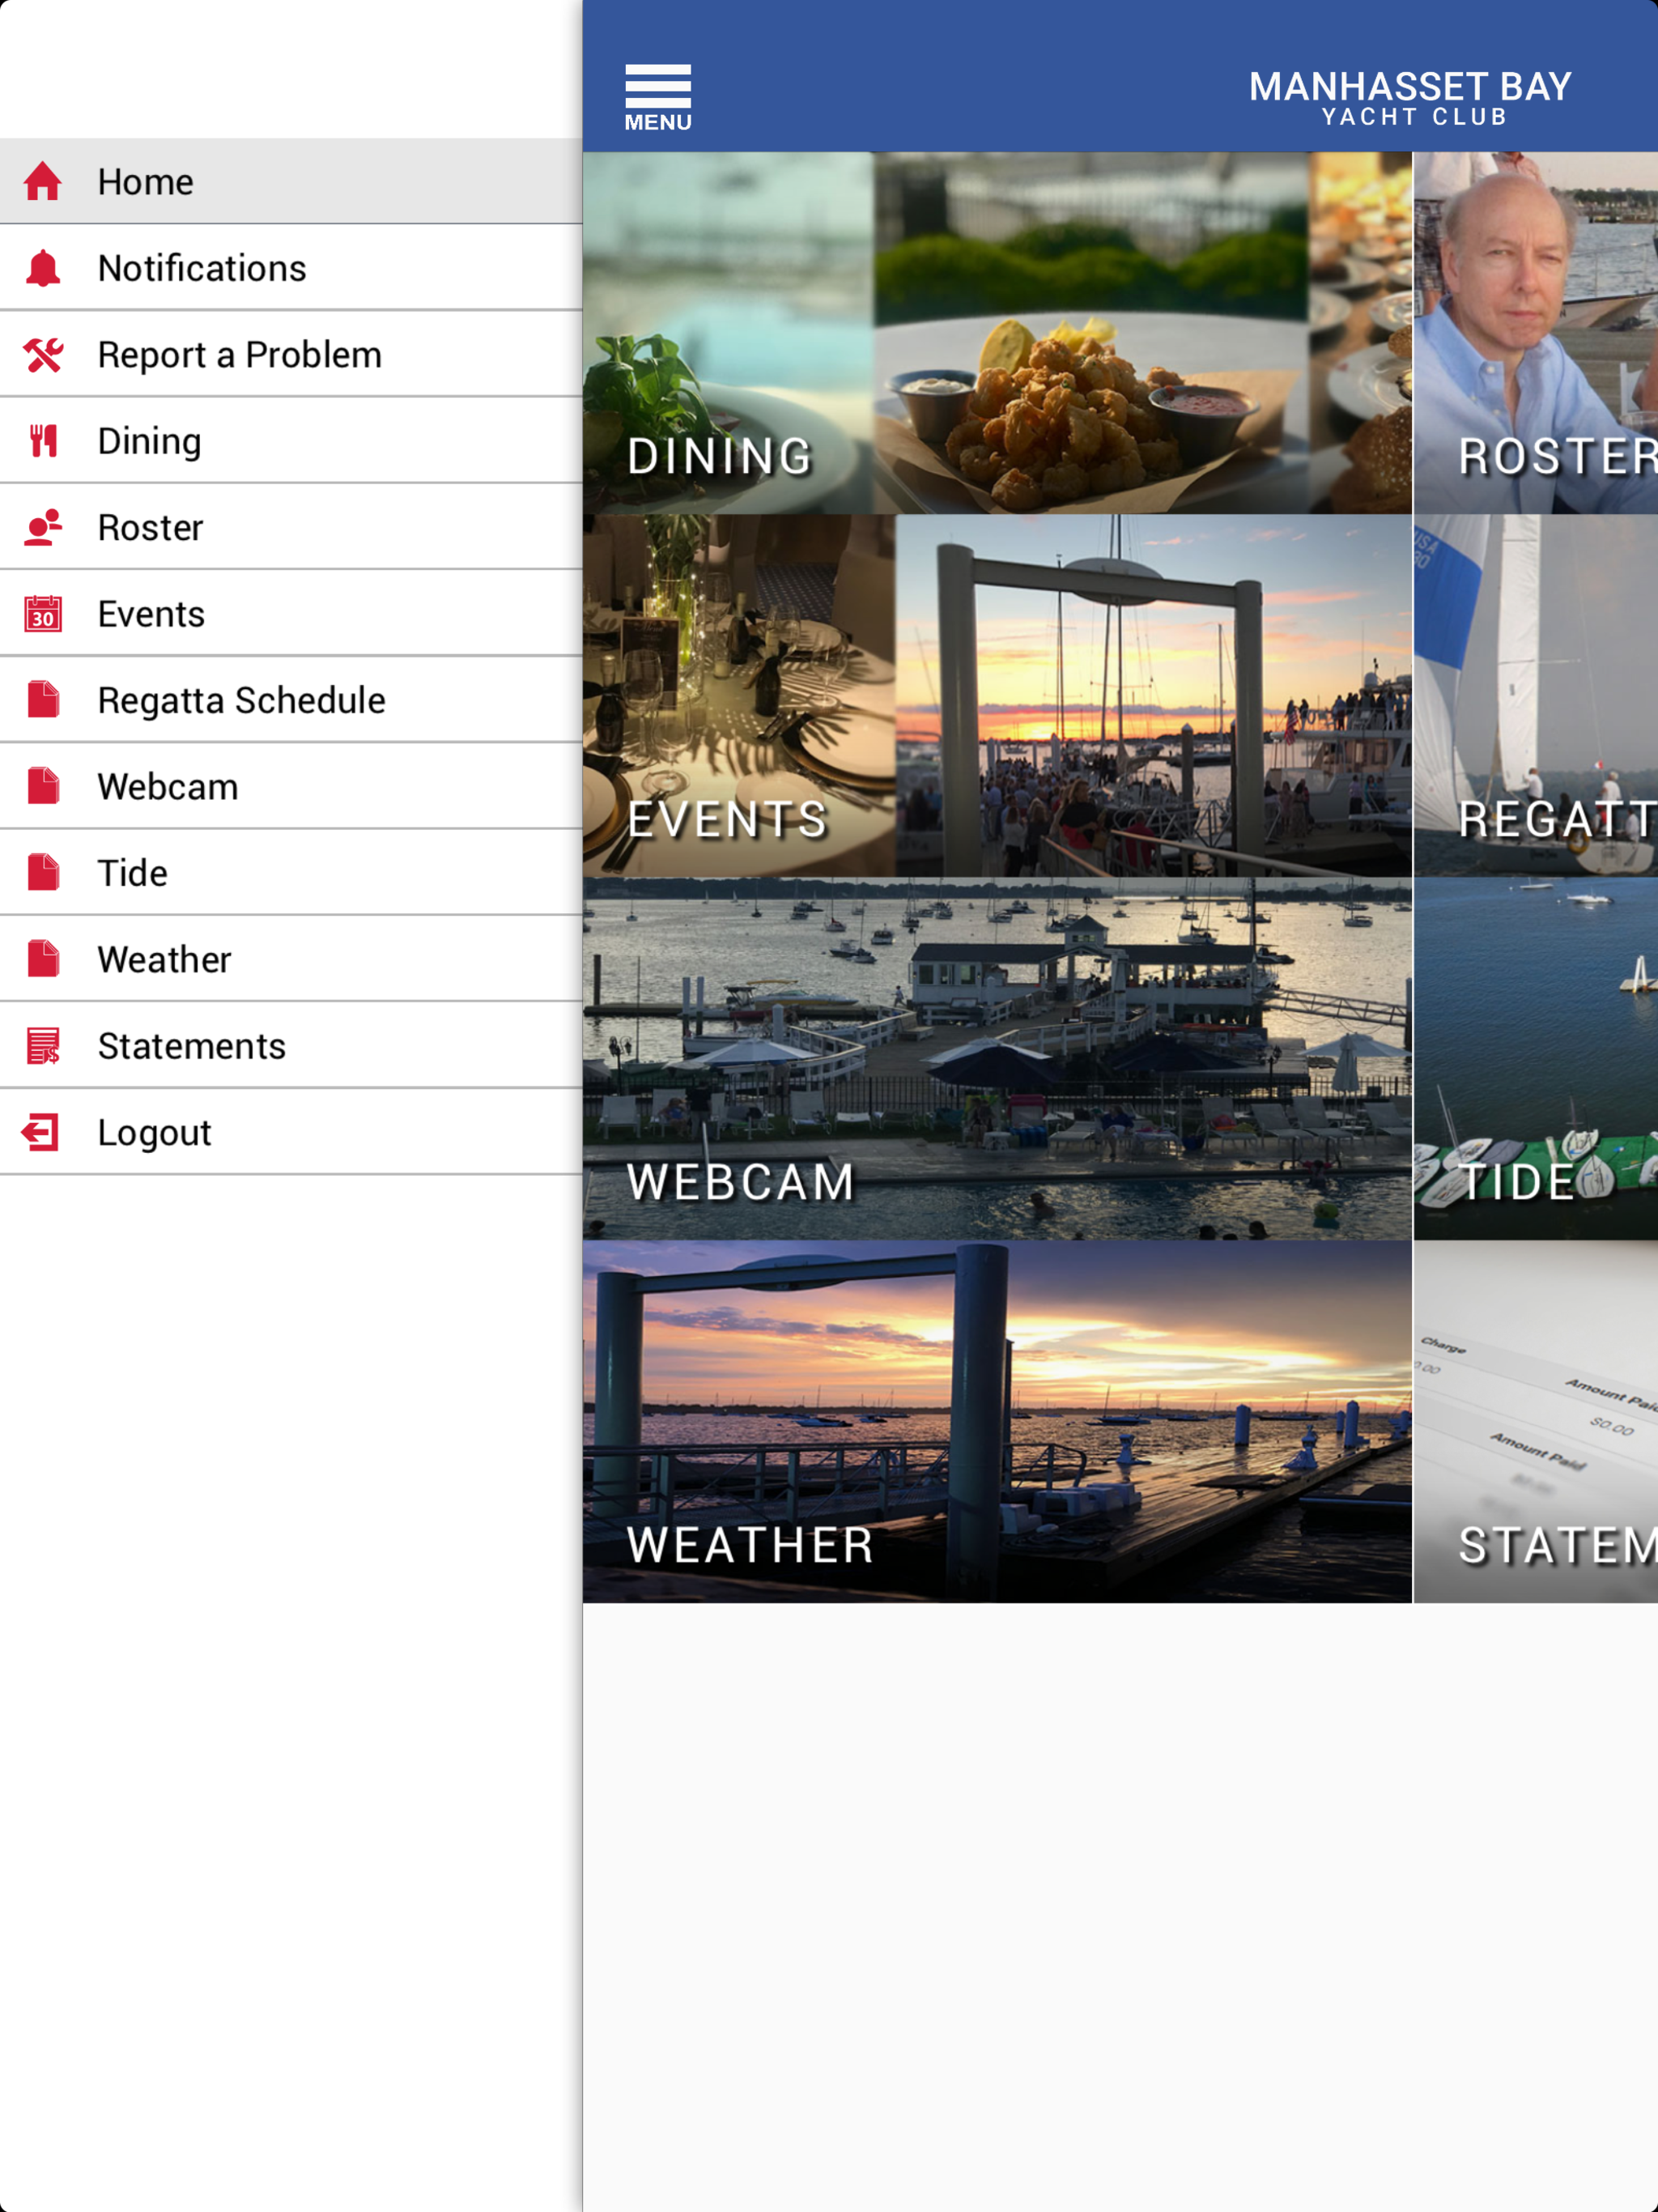Select Webcam in the side menu
1658x2212 pixels.
pos(291,786)
